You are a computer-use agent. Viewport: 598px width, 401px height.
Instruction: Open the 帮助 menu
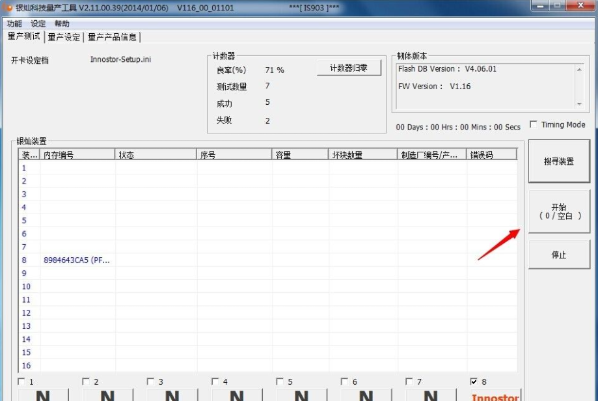point(62,23)
